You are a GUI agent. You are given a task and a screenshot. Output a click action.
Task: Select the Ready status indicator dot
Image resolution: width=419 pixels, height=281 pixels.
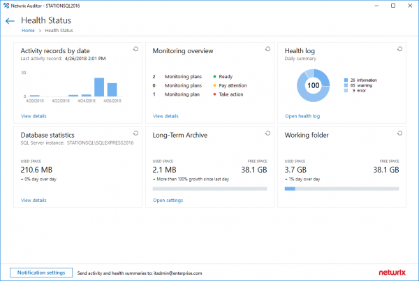(x=214, y=76)
